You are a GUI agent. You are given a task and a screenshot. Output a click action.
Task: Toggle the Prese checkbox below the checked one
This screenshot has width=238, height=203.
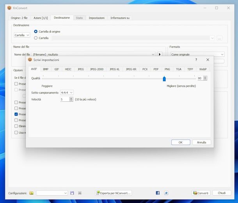pyautogui.click(x=16, y=120)
